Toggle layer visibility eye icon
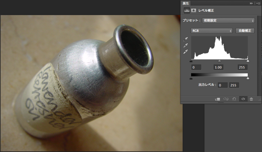The width and height of the screenshot is (262, 152). (x=243, y=99)
